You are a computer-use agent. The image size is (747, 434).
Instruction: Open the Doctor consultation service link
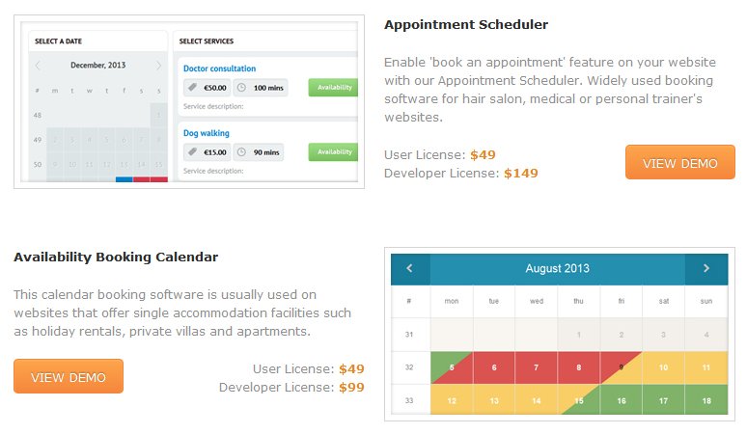click(220, 68)
